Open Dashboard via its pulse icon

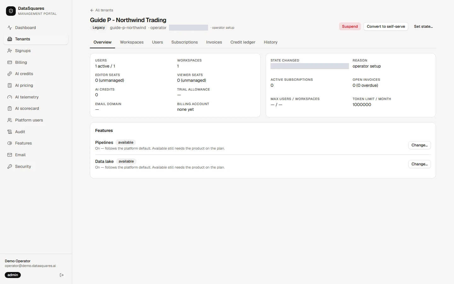[x=10, y=27]
